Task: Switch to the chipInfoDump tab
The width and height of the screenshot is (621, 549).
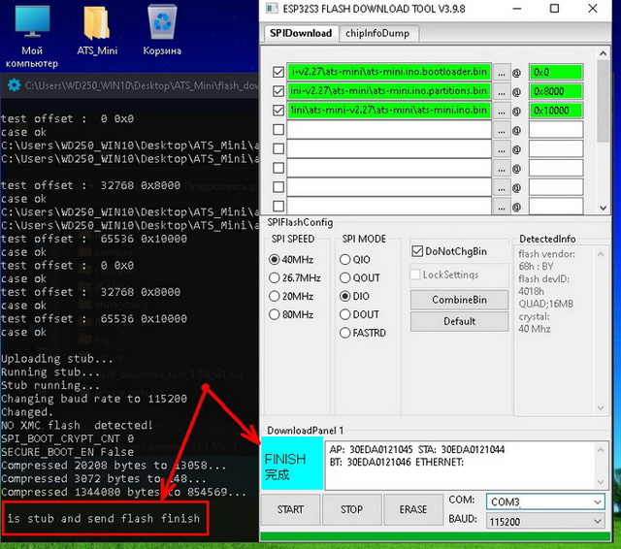Action: coord(377,33)
